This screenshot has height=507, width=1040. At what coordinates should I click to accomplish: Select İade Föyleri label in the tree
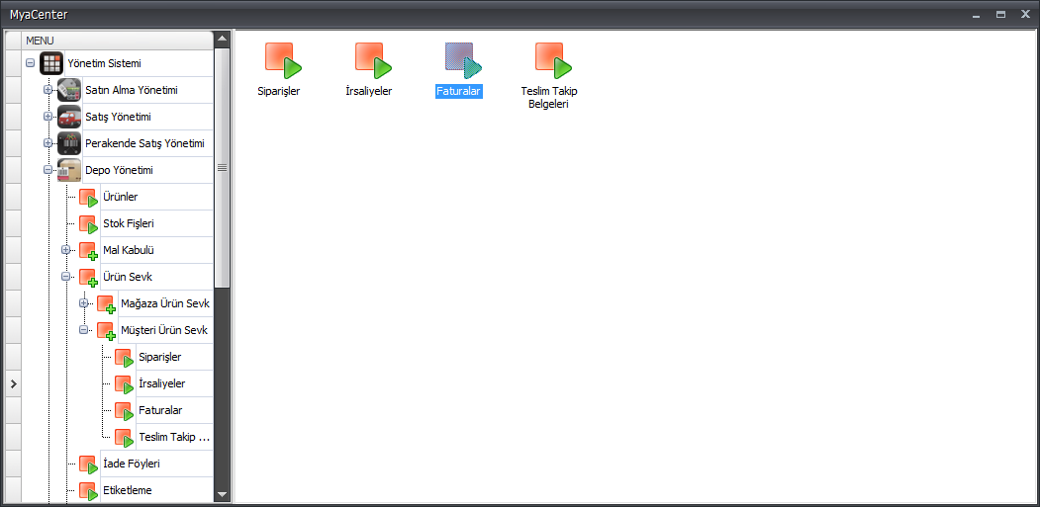[132, 465]
